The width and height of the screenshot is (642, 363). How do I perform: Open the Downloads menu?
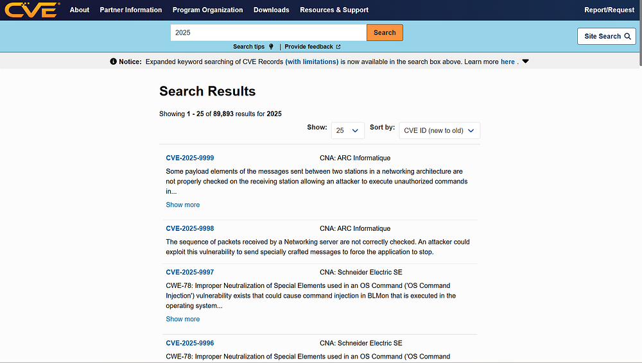pyautogui.click(x=271, y=10)
